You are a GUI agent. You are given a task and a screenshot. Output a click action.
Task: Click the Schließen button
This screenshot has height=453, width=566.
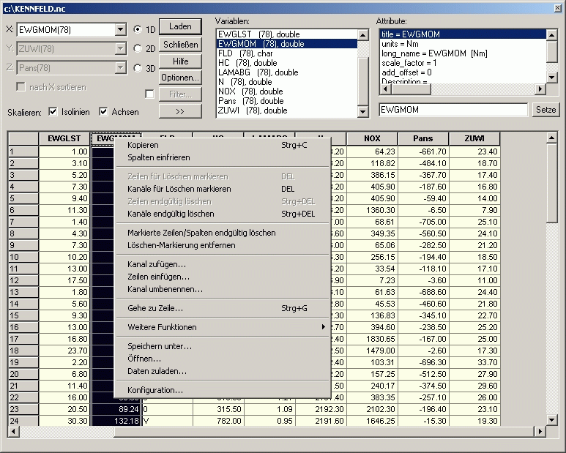[180, 44]
